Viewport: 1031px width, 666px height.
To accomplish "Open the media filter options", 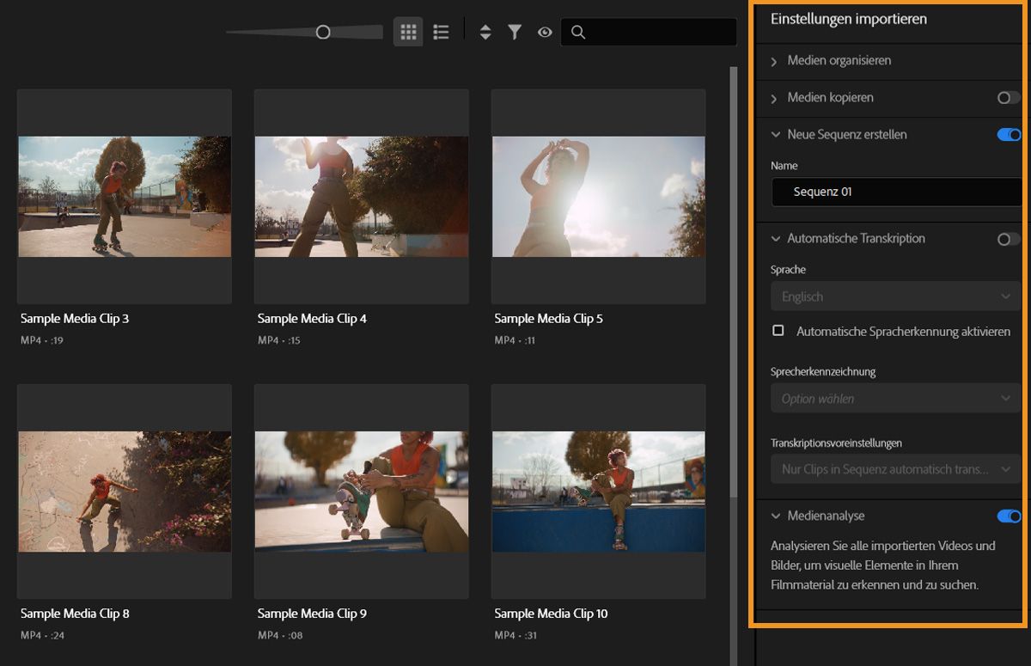I will coord(515,32).
